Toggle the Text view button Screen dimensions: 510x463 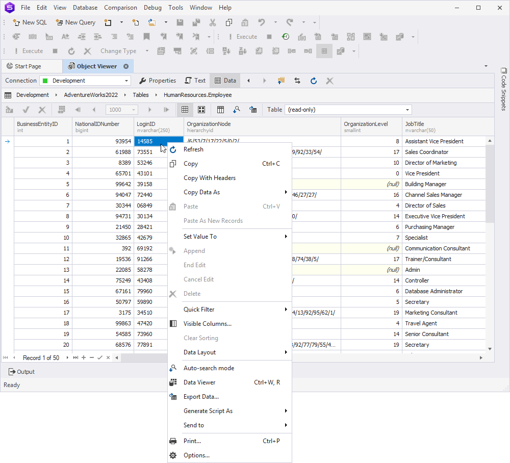click(x=195, y=81)
